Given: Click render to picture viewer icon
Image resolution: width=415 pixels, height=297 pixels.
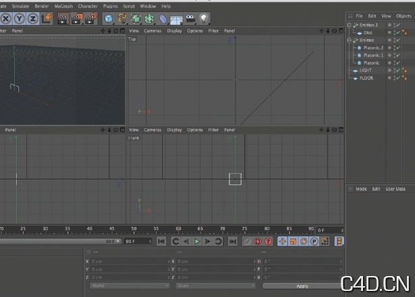Looking at the screenshot, I should tap(77, 18).
